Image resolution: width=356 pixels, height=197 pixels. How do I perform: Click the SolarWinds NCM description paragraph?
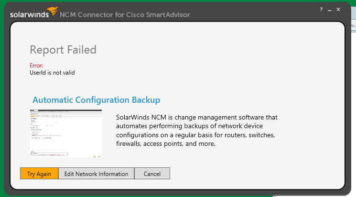196,130
